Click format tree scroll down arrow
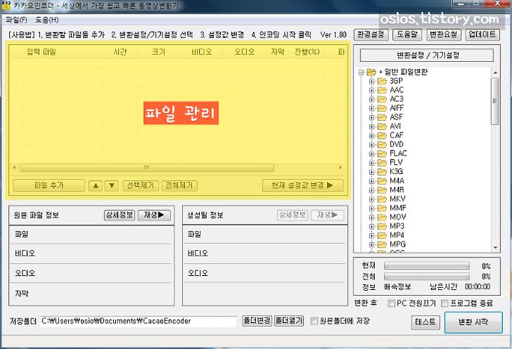This screenshot has width=512, height=349. pos(496,248)
